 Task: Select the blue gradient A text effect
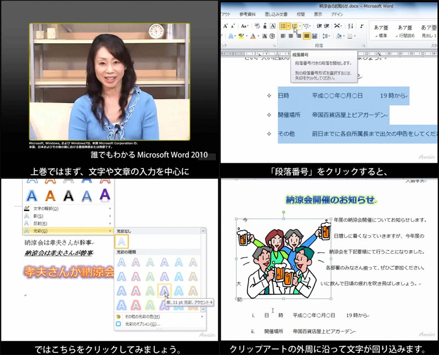(x=32, y=196)
